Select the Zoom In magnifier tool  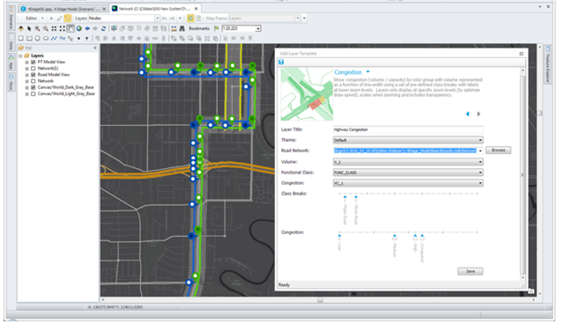(x=37, y=28)
